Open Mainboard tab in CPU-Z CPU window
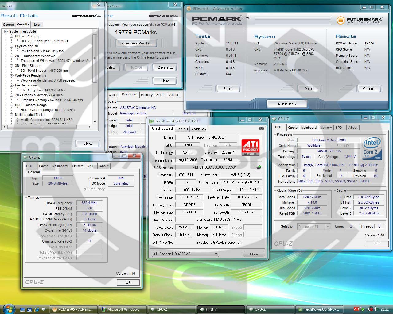 309,128
